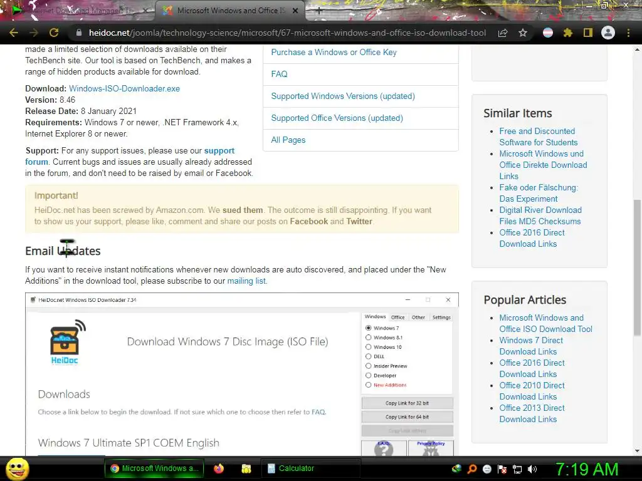Click the mailing list link
The image size is (642, 481).
246,281
